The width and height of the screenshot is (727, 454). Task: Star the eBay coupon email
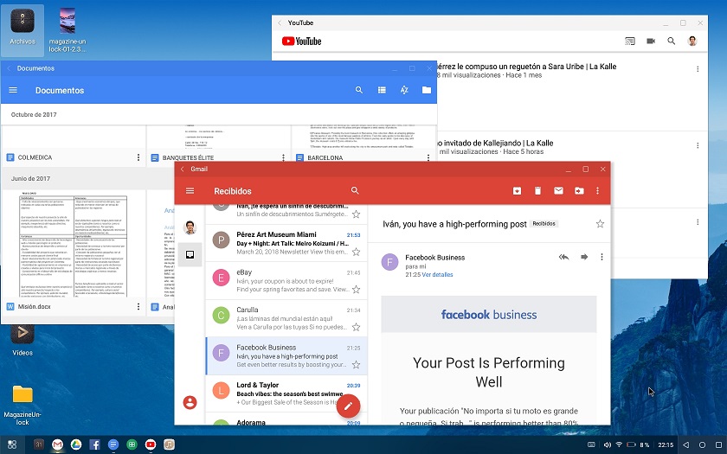356,289
